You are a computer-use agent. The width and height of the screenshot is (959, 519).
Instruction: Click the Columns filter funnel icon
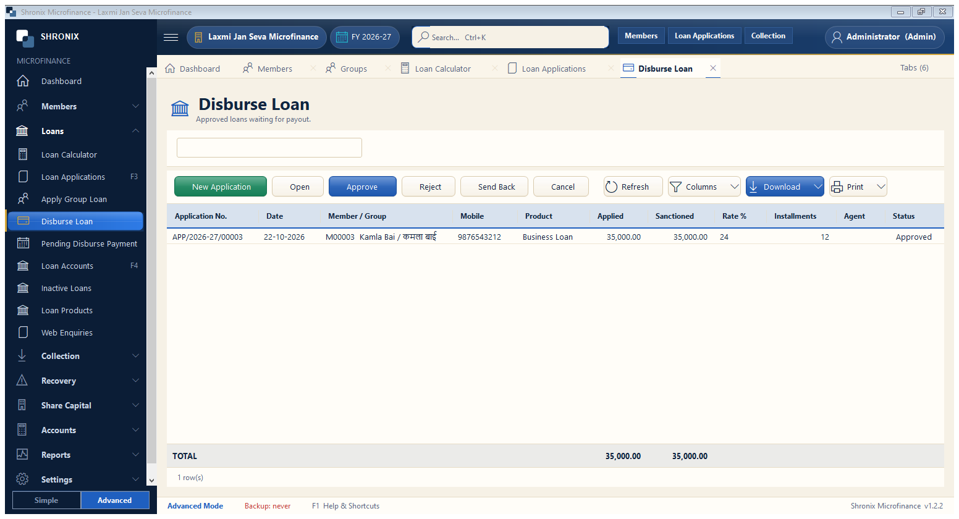(x=676, y=187)
